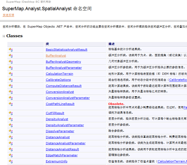The height and width of the screenshot is (165, 187).
Task: Click class icon beside DensityAnalyst row
Action: click(11, 119)
